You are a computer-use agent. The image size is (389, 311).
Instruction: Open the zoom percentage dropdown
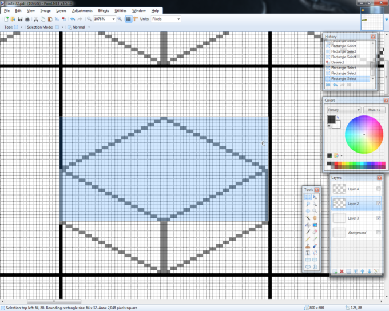[x=114, y=19]
